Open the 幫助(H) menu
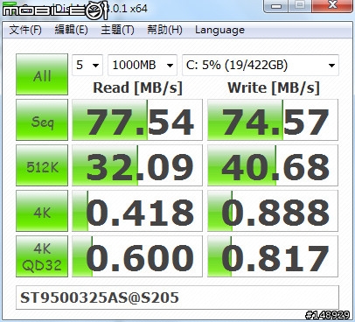The image size is (355, 322). [164, 30]
